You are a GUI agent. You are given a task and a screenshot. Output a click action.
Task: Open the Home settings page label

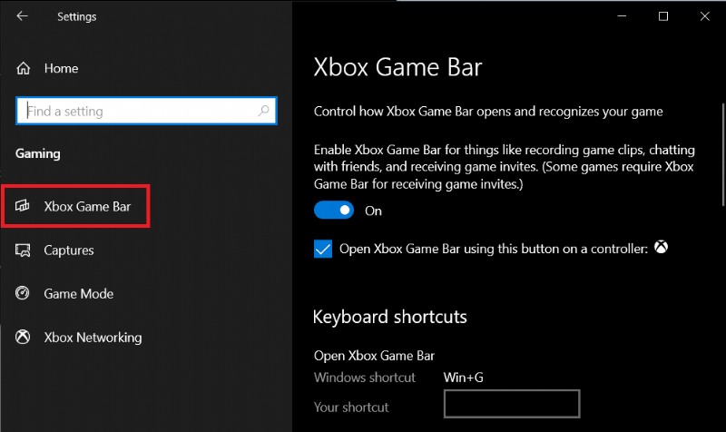tap(61, 69)
